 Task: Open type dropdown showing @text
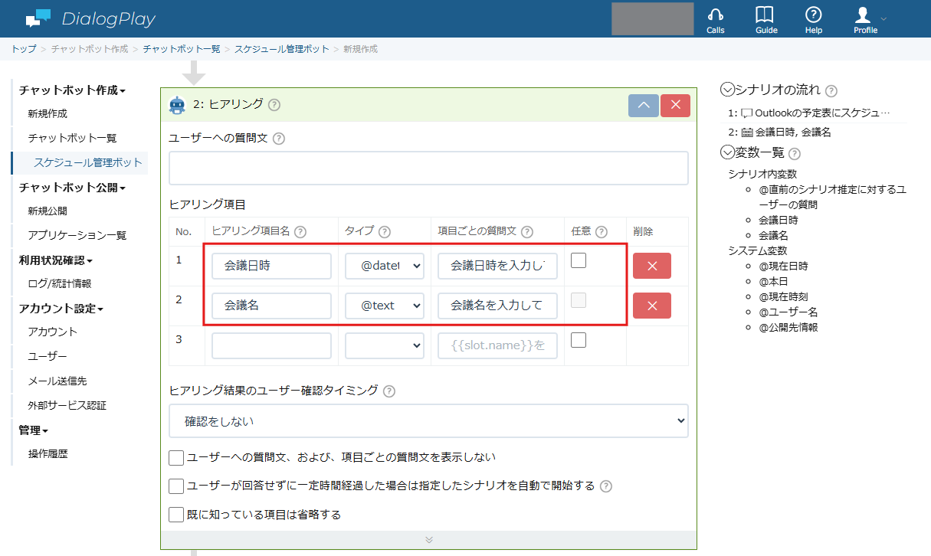tap(385, 306)
